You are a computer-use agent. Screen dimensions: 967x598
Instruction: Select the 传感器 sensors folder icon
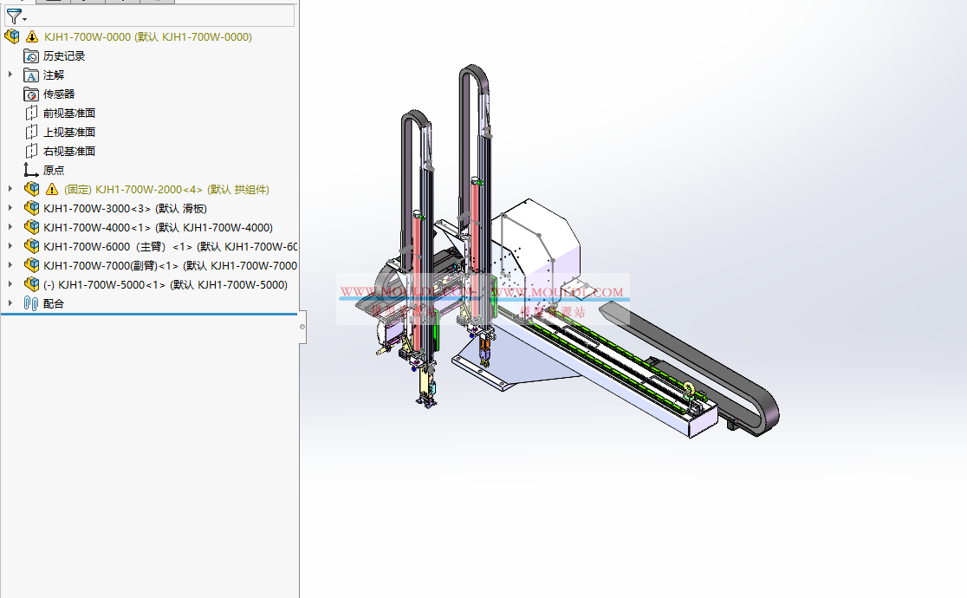point(32,94)
